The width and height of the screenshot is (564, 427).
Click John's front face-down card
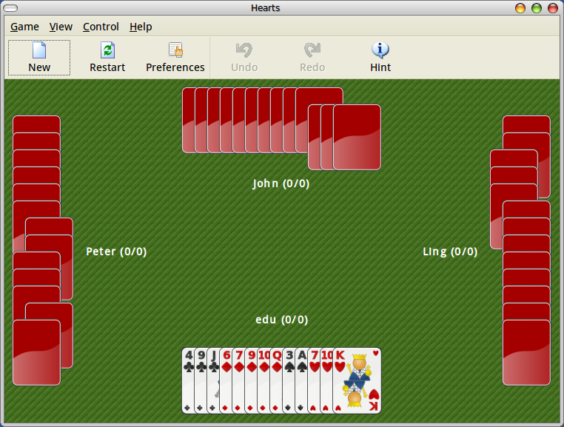pos(357,138)
